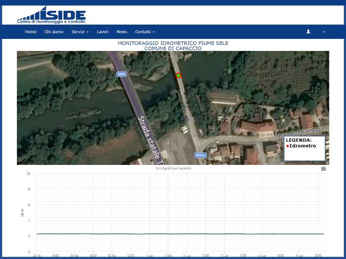Click the 'Via ponte Barizzo' map label
346x259 pixels.
click(x=299, y=133)
